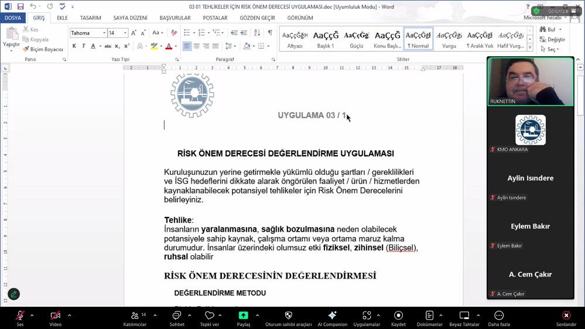Apply Normal style from gallery
This screenshot has width=585, height=329.
418,39
